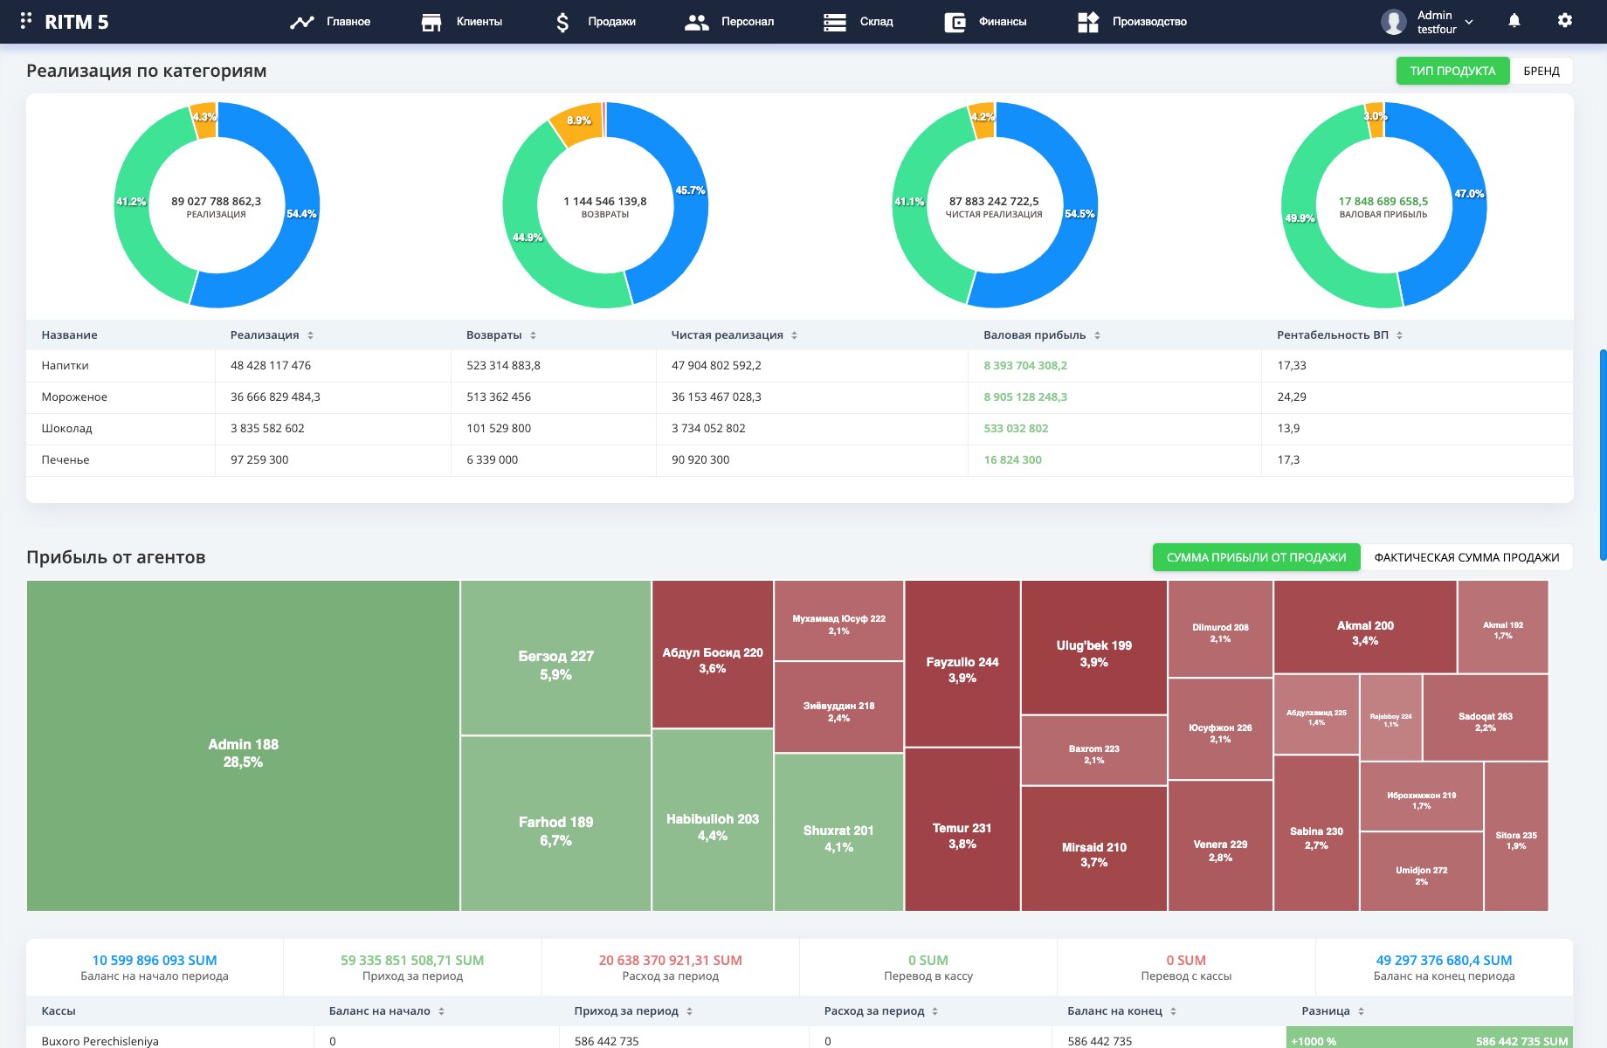
Task: Click the page vertical scrollbar
Action: (1603, 454)
